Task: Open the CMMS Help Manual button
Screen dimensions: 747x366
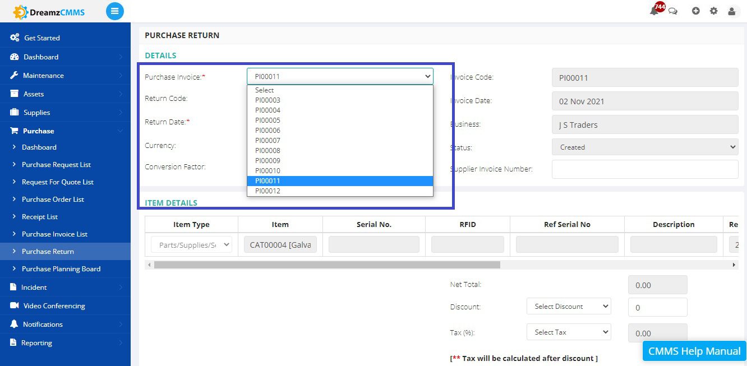Action: click(x=694, y=351)
